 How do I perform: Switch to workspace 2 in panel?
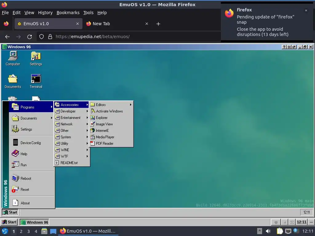click(x=21, y=231)
